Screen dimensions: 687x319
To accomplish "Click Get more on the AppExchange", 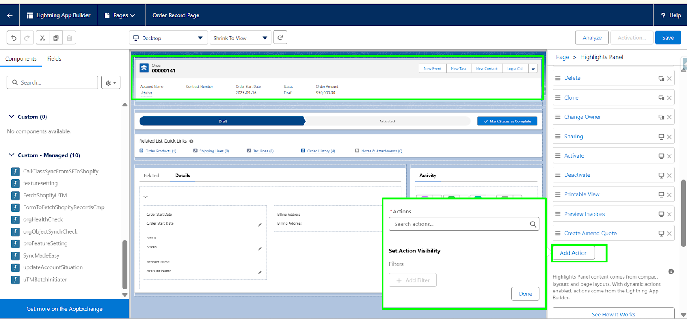I will pos(64,309).
